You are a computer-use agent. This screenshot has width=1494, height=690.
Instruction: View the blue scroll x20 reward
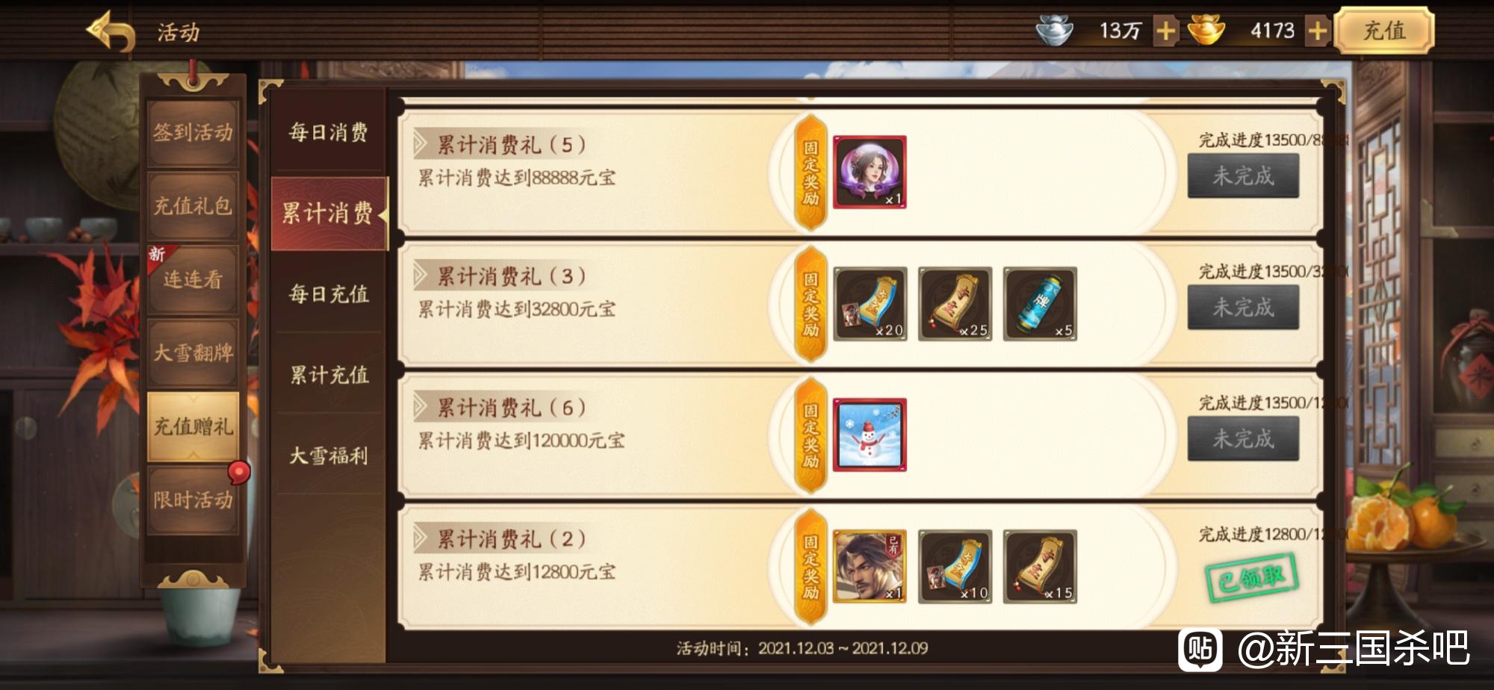point(870,304)
